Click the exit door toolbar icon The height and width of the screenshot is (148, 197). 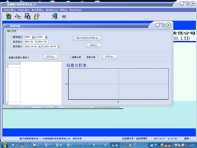pos(54,17)
